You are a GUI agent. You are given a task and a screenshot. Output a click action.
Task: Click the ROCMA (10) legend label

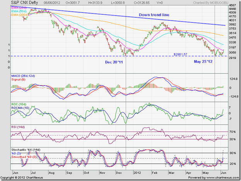tap(20, 108)
